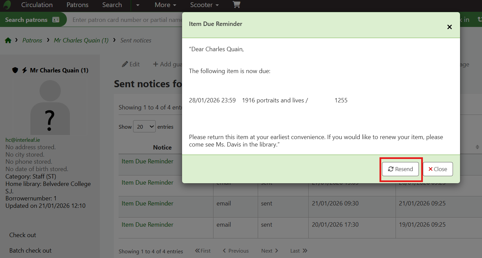Viewport: 482px width, 258px height.
Task: Resend the Item Due Reminder notice
Action: tap(400, 169)
